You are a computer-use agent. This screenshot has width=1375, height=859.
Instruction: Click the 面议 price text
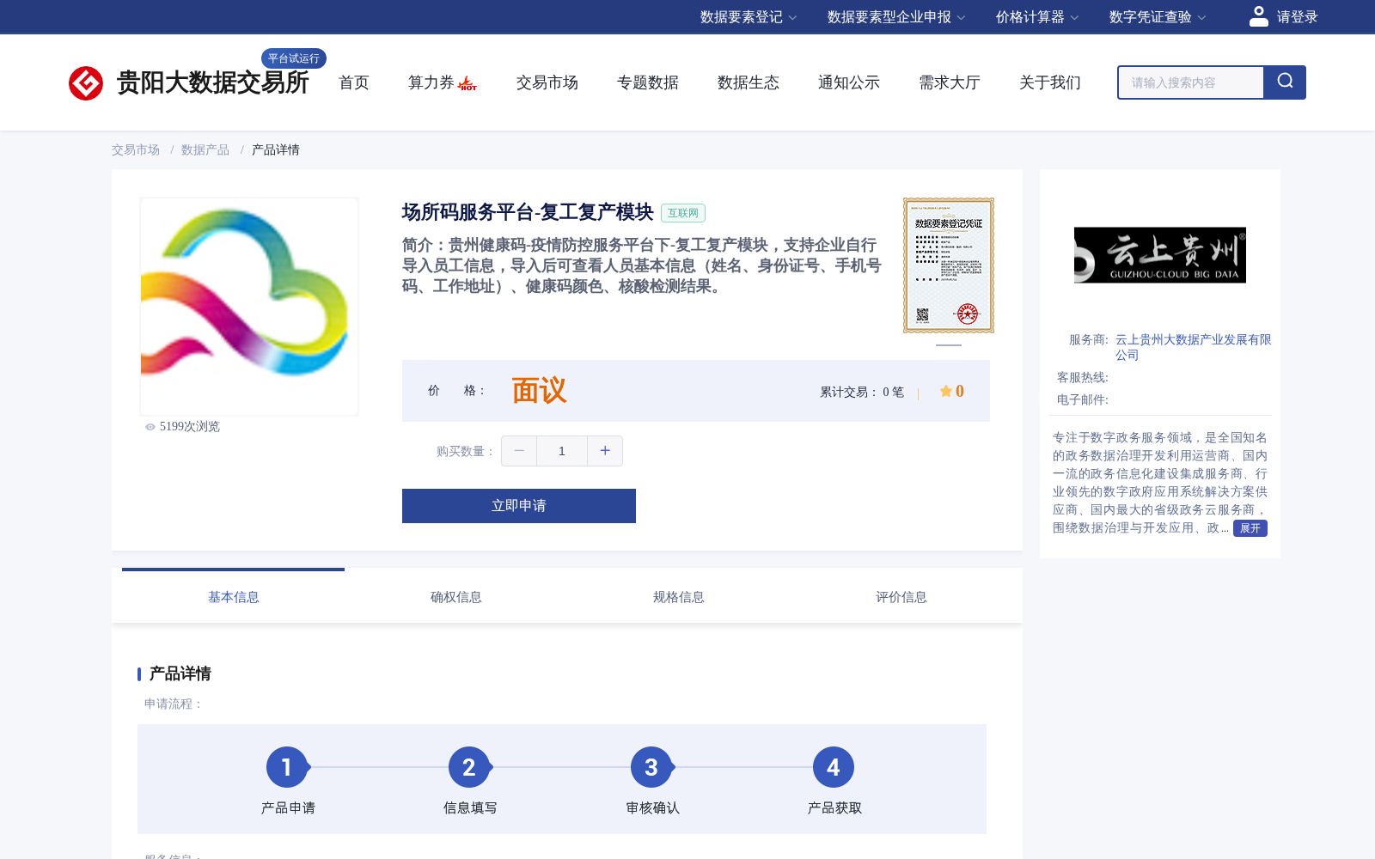click(539, 391)
